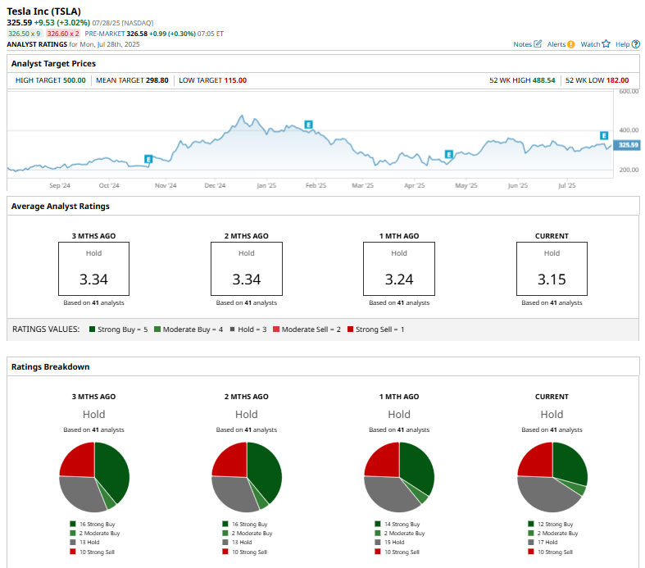645x568 pixels.
Task: Click the 3 MTHS AGO rating box 3.34
Action: click(x=93, y=269)
